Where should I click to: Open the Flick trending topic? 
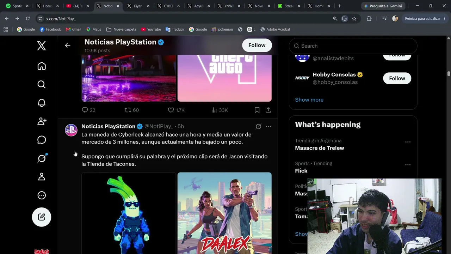301,171
